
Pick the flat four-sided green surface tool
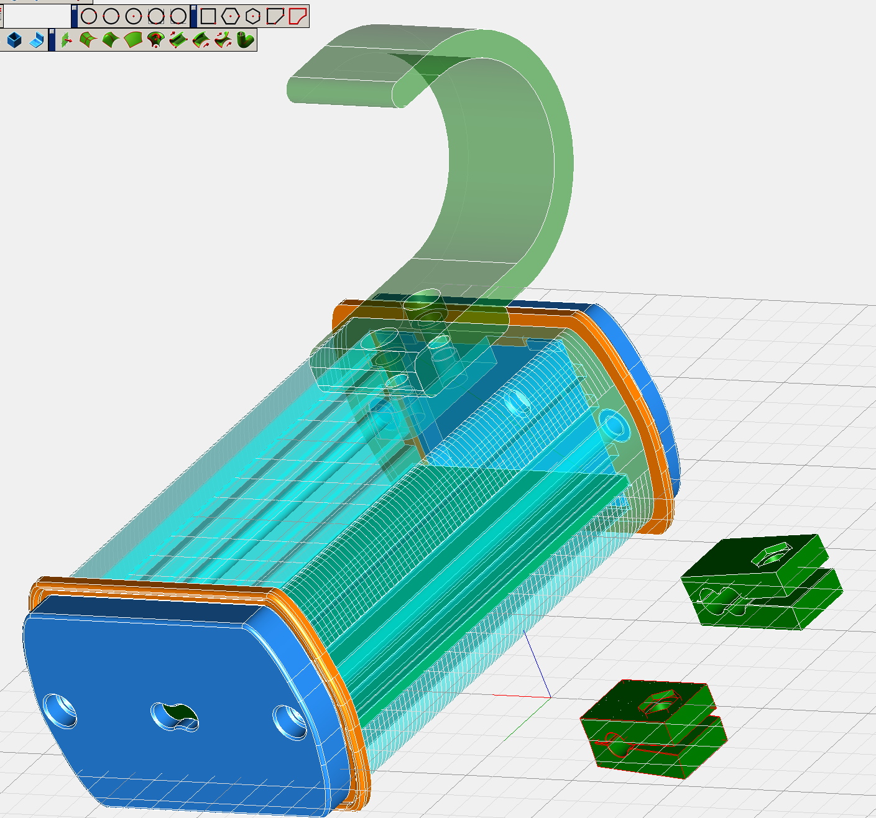tap(133, 40)
